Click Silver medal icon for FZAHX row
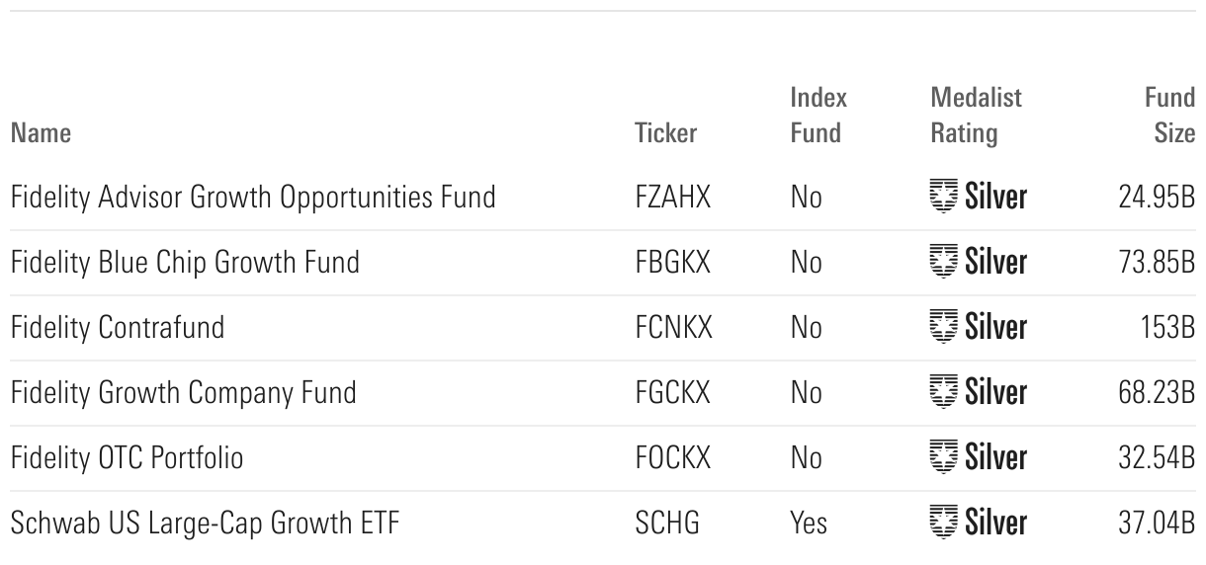This screenshot has height=565, width=1206. pos(943,198)
